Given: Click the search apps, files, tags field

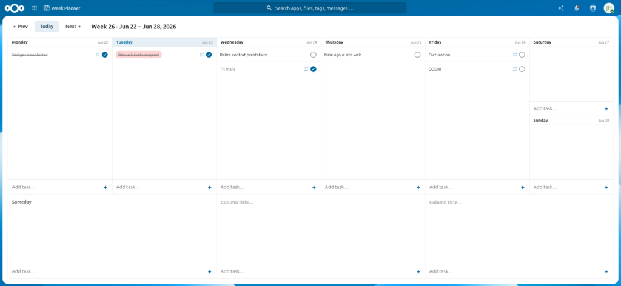Looking at the screenshot, I should [x=310, y=8].
